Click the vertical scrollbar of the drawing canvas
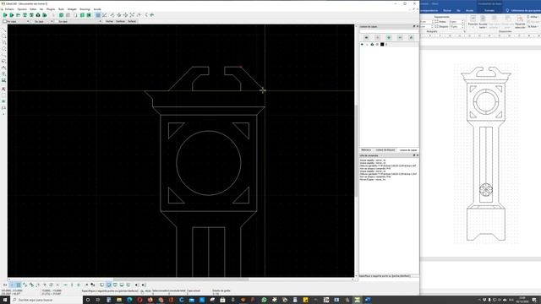The height and width of the screenshot is (304, 541). pos(356,150)
